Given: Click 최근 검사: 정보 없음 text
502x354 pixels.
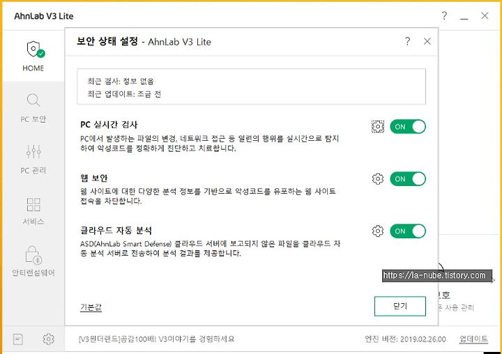Looking at the screenshot, I should pos(121,81).
